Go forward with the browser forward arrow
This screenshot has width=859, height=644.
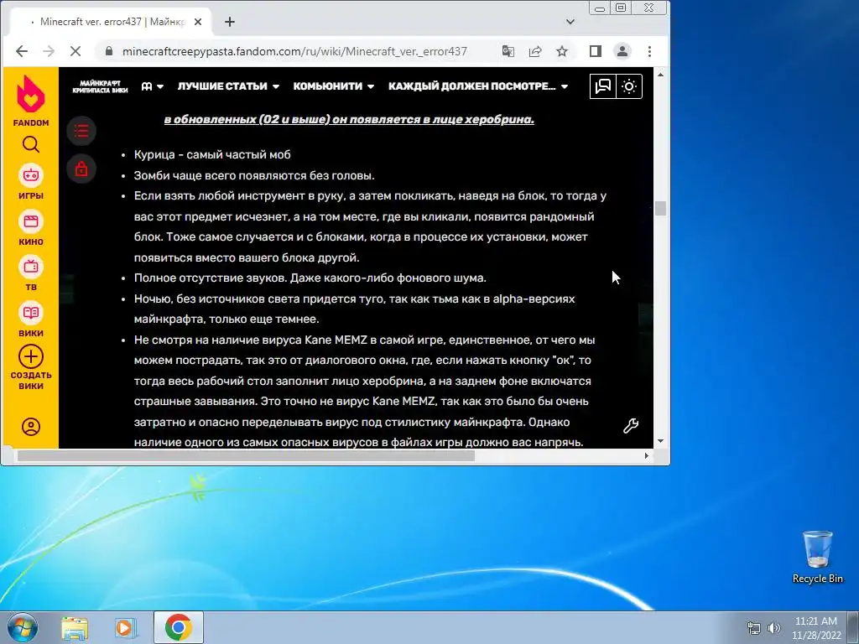click(49, 51)
